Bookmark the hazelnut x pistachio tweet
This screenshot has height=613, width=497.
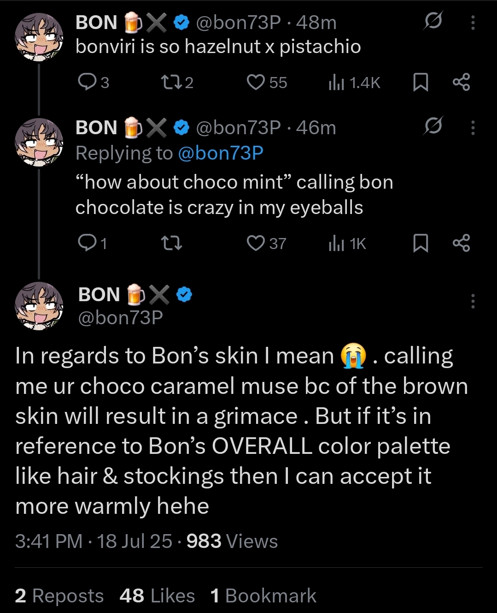pos(421,82)
